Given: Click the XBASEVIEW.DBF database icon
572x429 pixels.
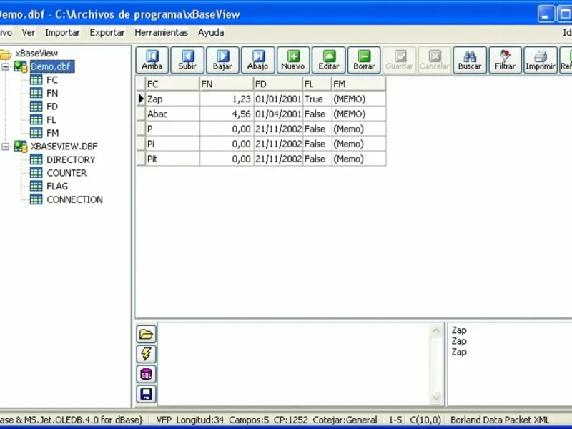Looking at the screenshot, I should point(21,147).
